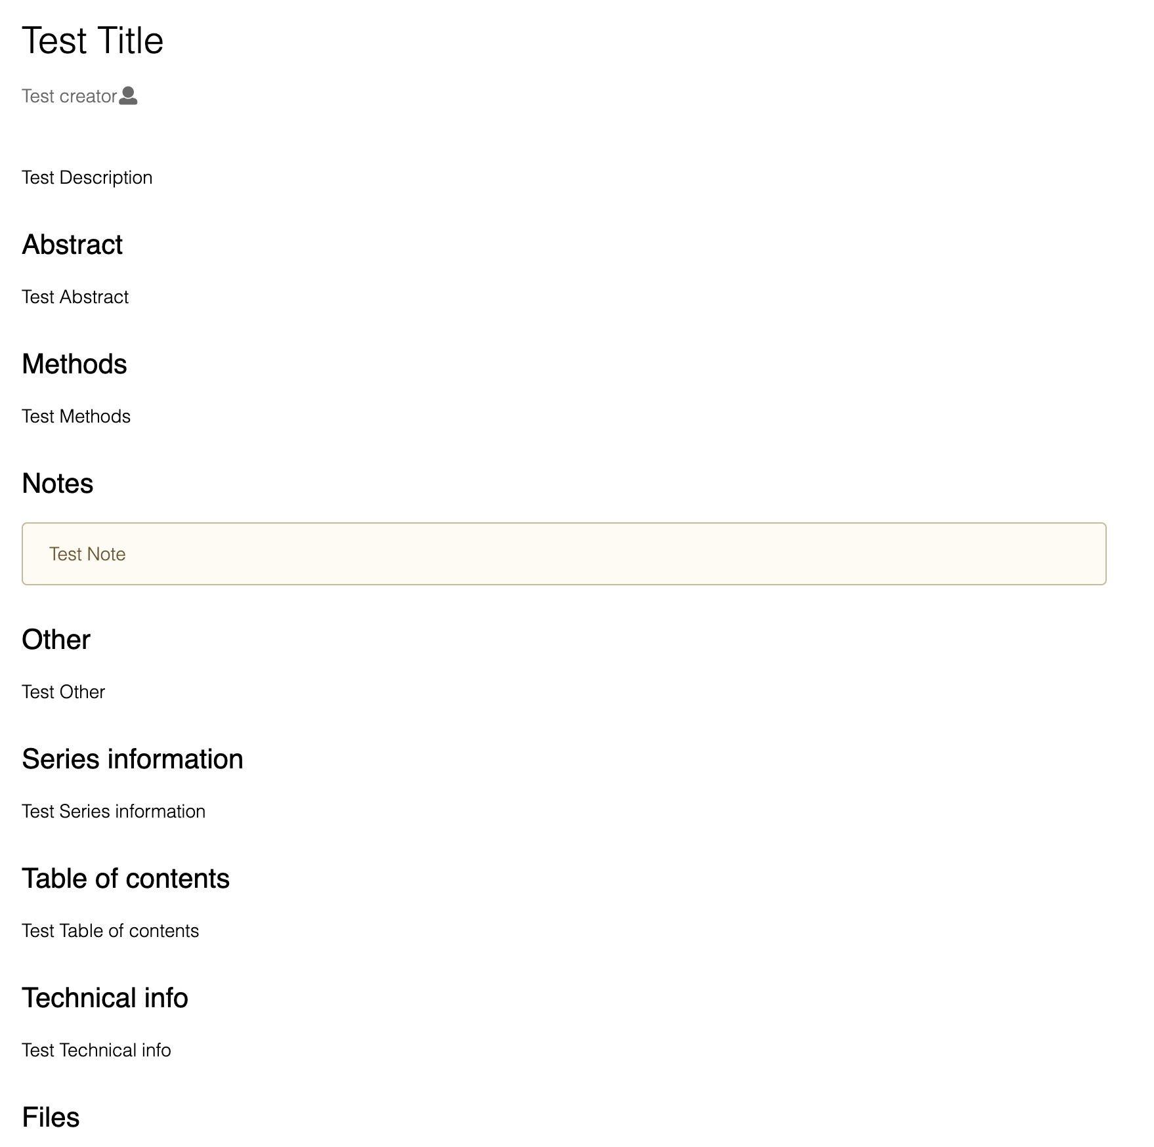The width and height of the screenshot is (1154, 1147).
Task: Click the Files section heading
Action: [x=51, y=1117]
